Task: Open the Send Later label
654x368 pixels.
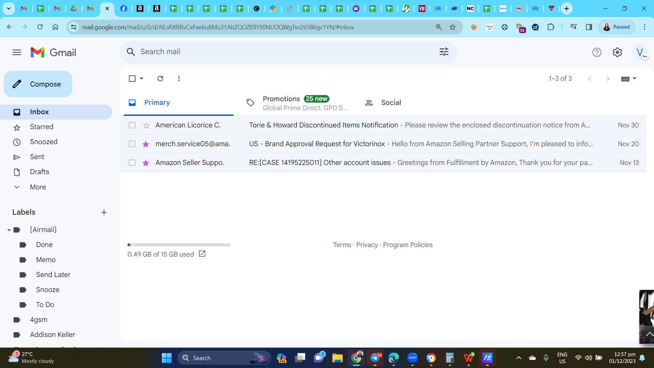Action: point(53,275)
